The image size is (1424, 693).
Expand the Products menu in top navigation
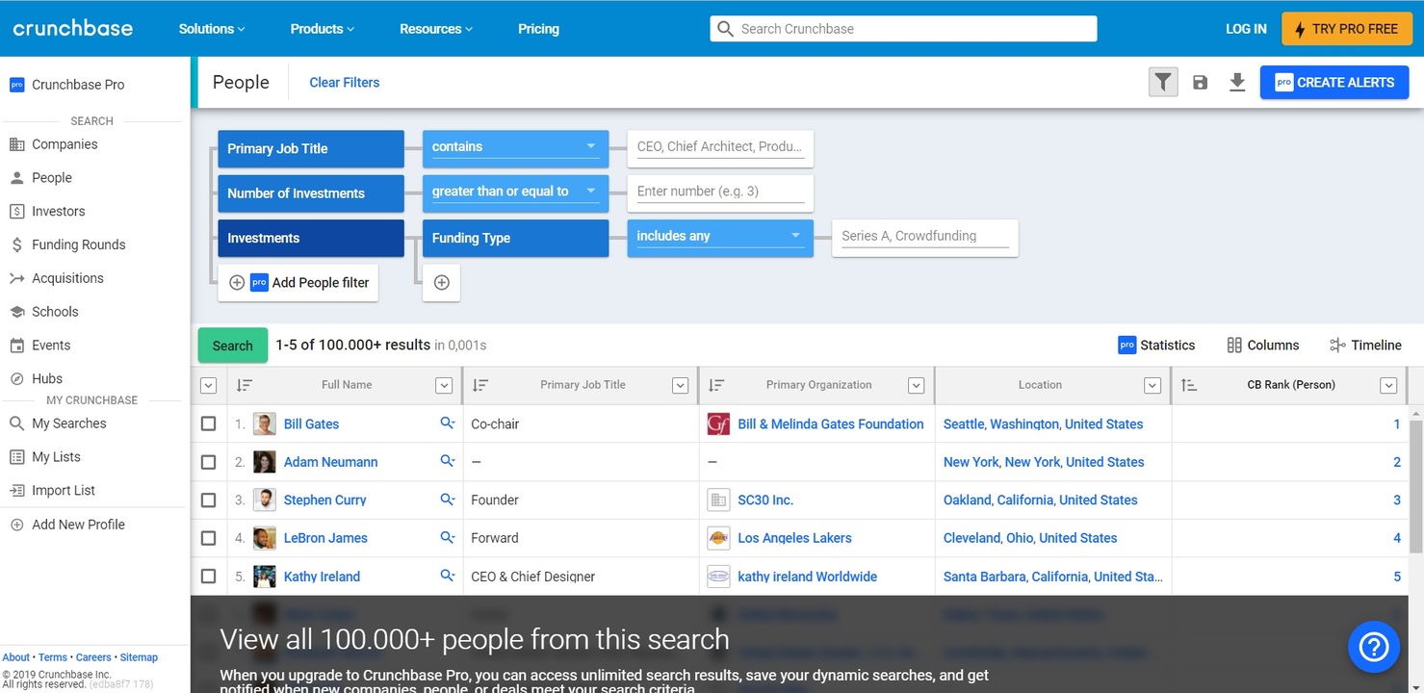[x=323, y=29]
